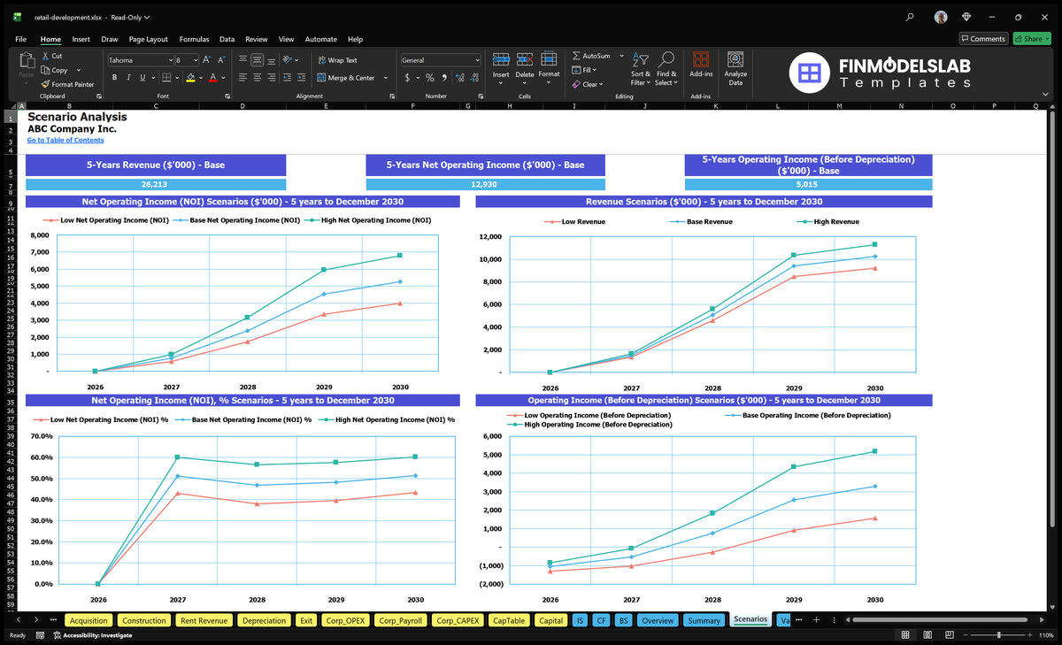Viewport: 1062px width, 645px height.
Task: Toggle middle vertical alignment
Action: click(x=257, y=60)
